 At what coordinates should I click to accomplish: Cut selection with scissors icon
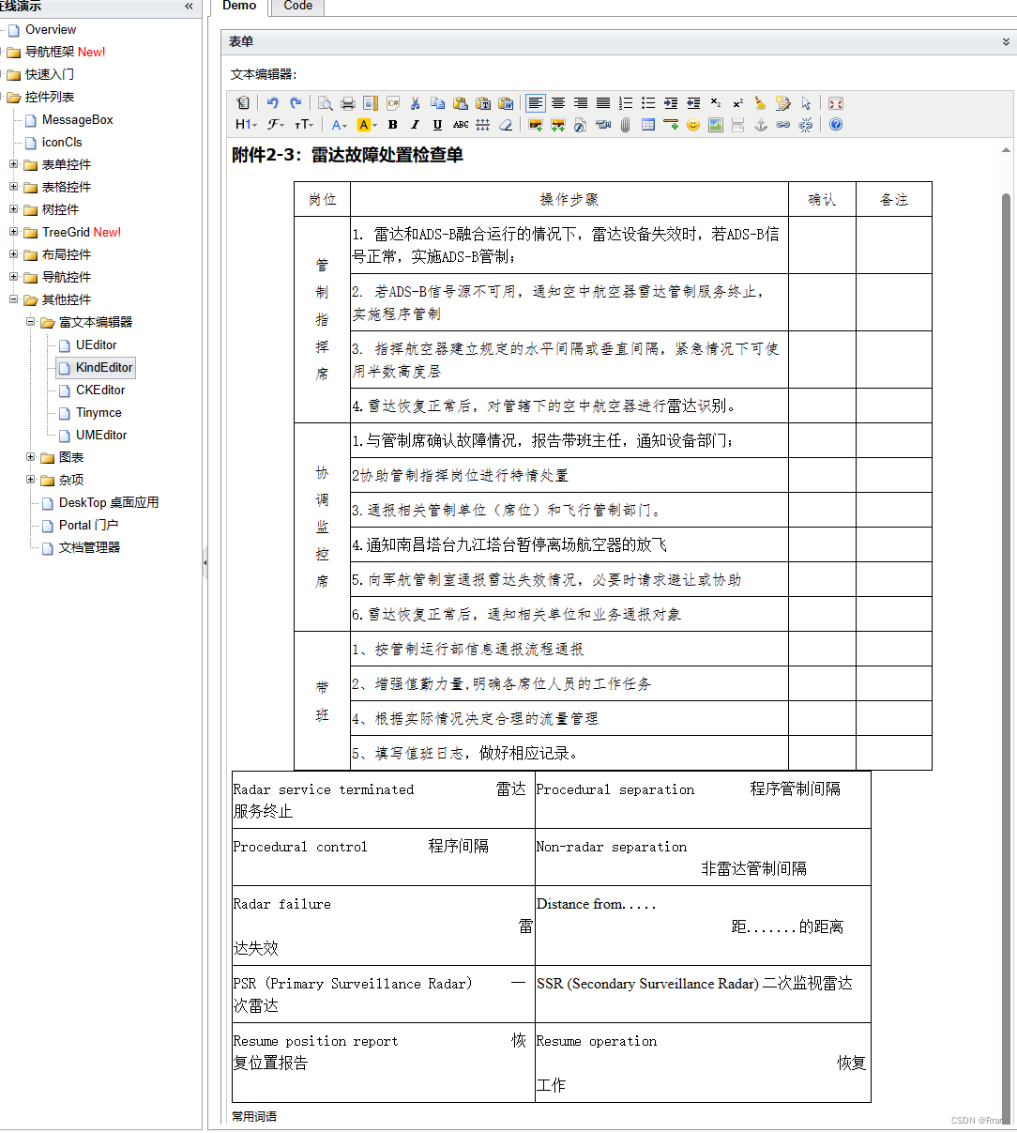coord(415,103)
